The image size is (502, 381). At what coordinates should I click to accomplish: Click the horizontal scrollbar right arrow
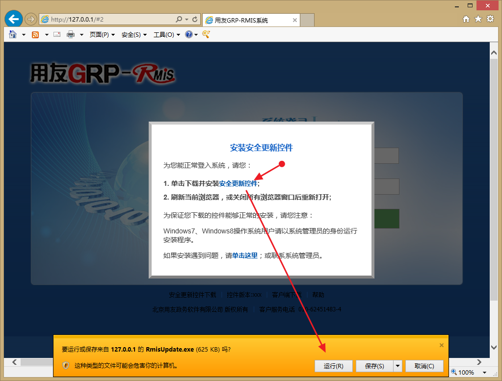tap(479, 362)
